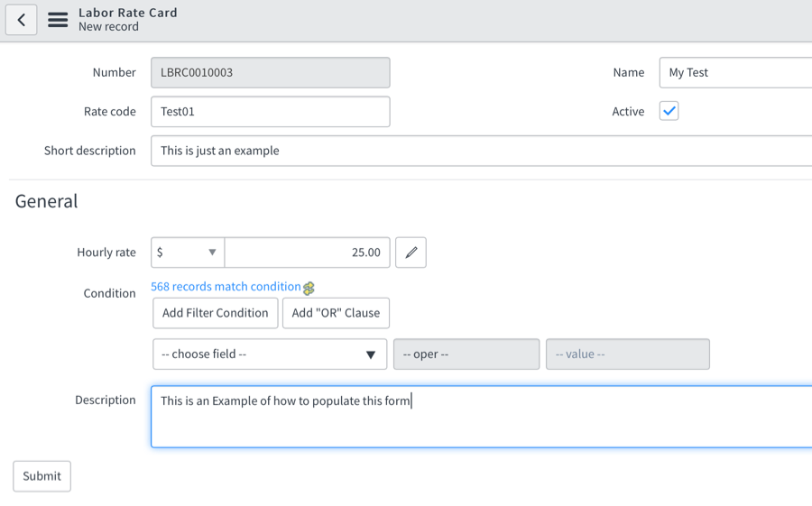Click the Rate code input field
The width and height of the screenshot is (812, 506).
point(270,112)
